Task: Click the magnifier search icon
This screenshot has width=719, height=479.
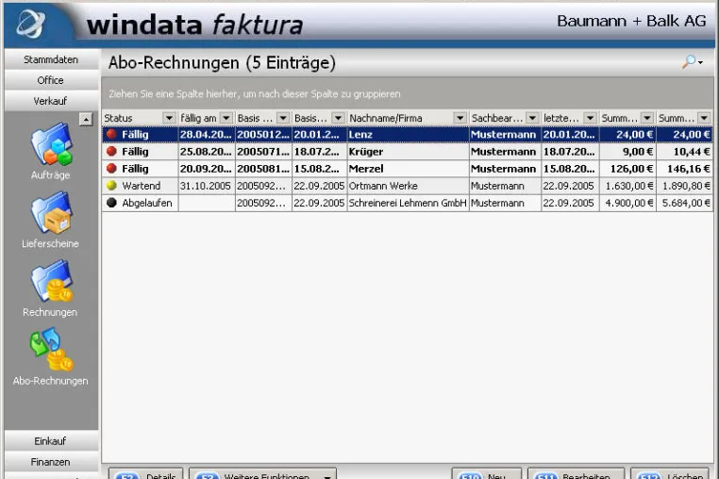Action: pyautogui.click(x=689, y=61)
